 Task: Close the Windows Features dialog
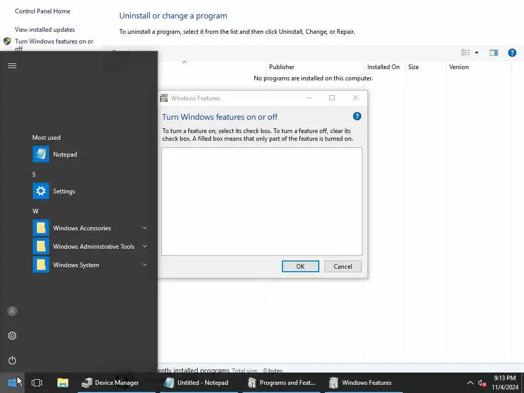coord(356,98)
